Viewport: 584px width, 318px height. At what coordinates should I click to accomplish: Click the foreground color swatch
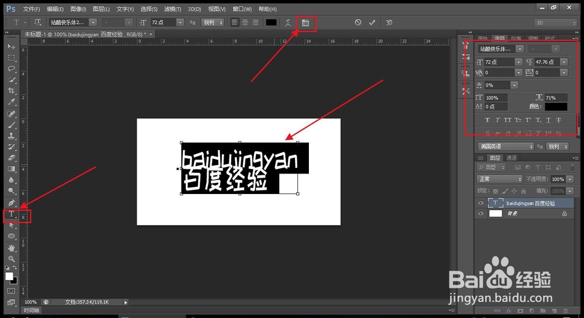[9, 277]
